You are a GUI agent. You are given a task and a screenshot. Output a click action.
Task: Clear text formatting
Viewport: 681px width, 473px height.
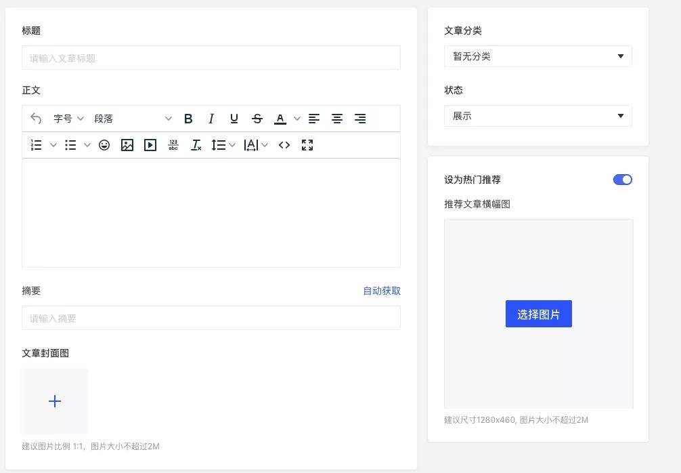(x=196, y=145)
